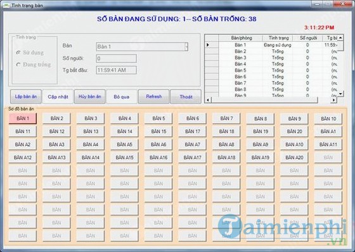Screen dimensions: 355x252
Task: Click the 'BÀN 3' table button
Action: 91,118
